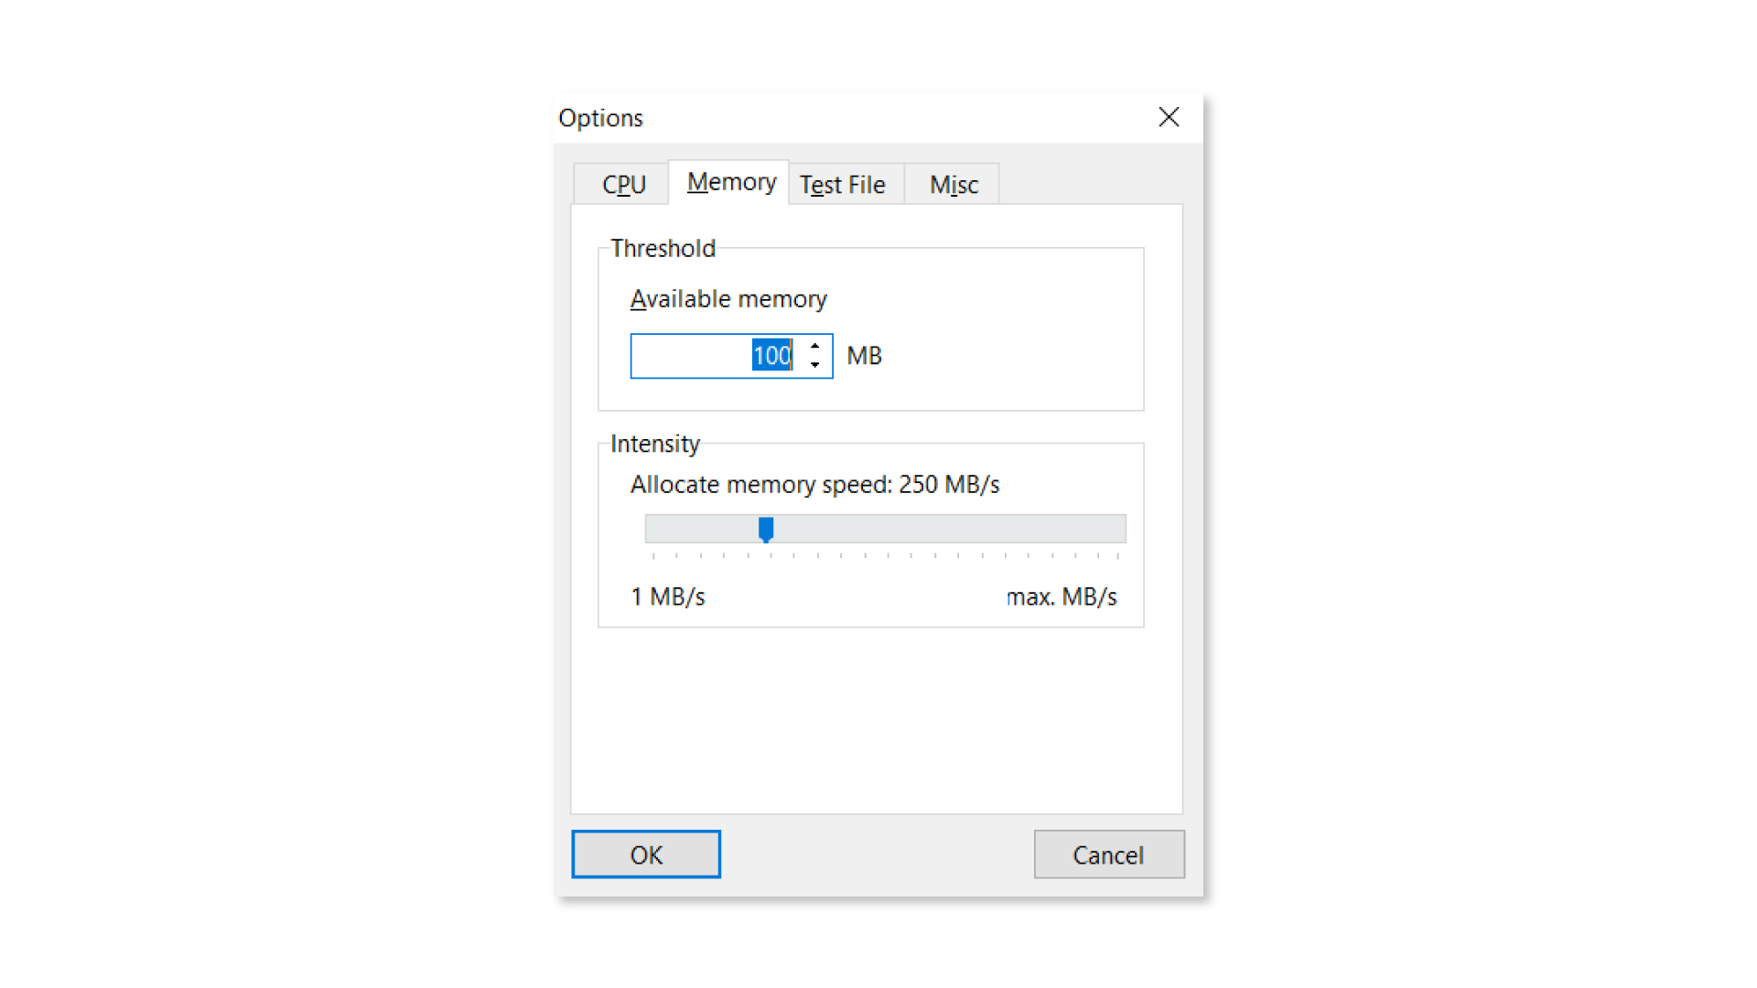Decrease available memory with down arrow
The width and height of the screenshot is (1757, 988).
click(x=814, y=365)
